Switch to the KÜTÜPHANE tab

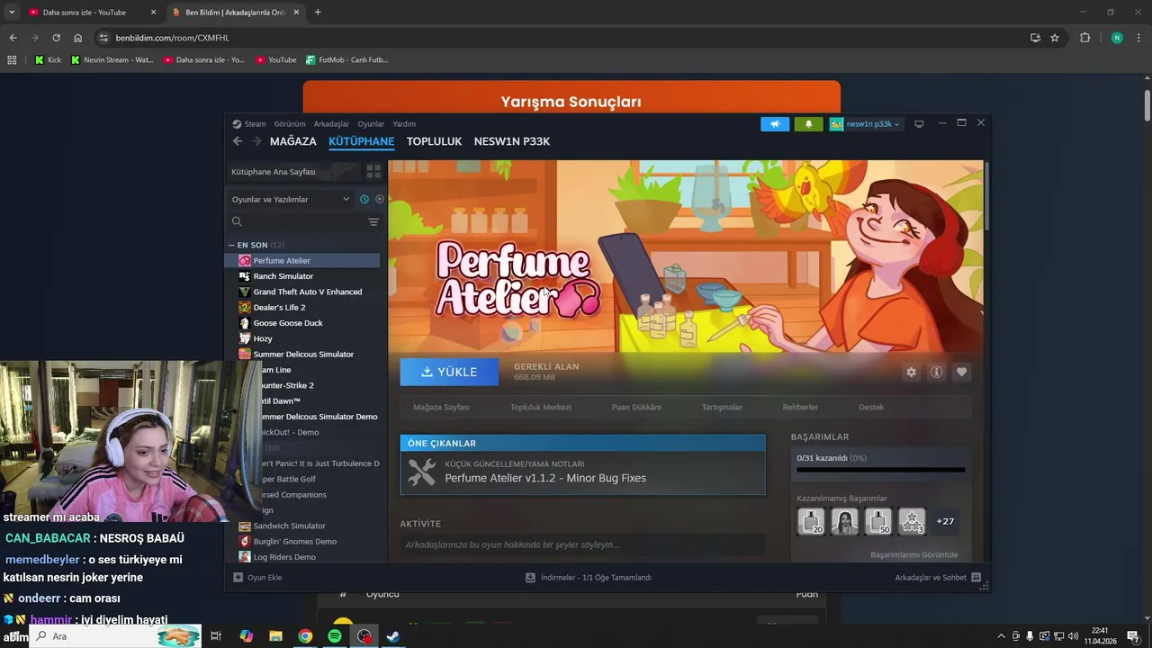coord(361,141)
